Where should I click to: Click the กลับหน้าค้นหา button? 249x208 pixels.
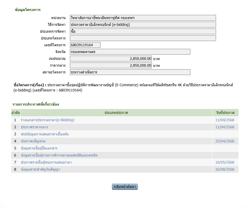point(125,187)
